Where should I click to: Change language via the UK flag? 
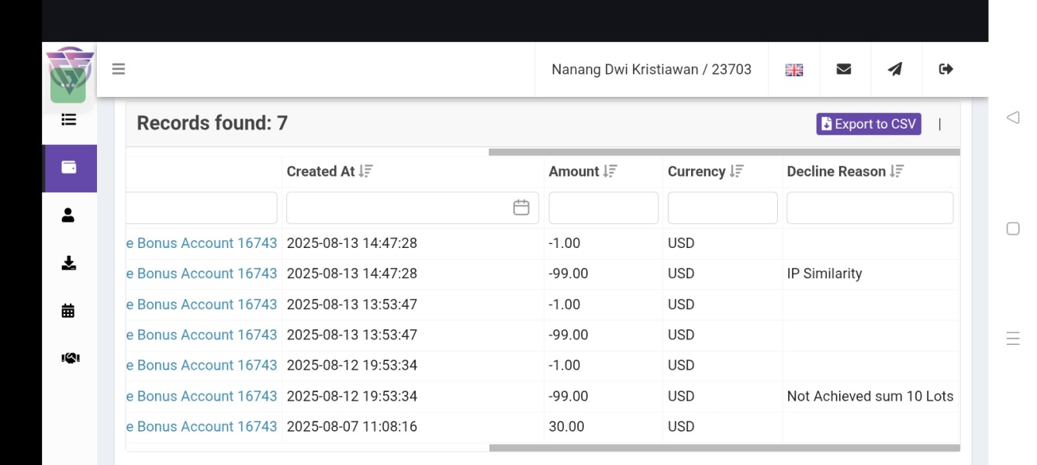click(x=794, y=70)
